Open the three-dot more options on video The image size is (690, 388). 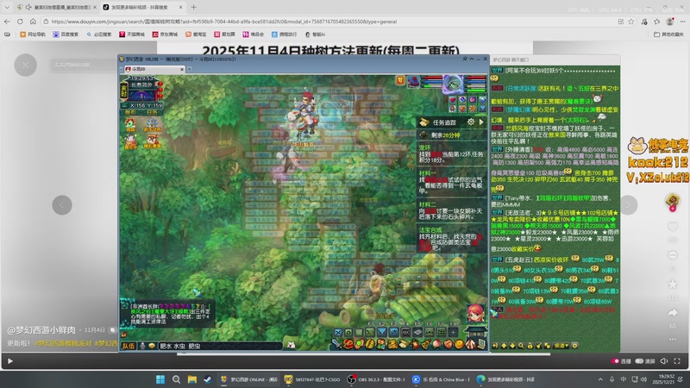pos(673,339)
